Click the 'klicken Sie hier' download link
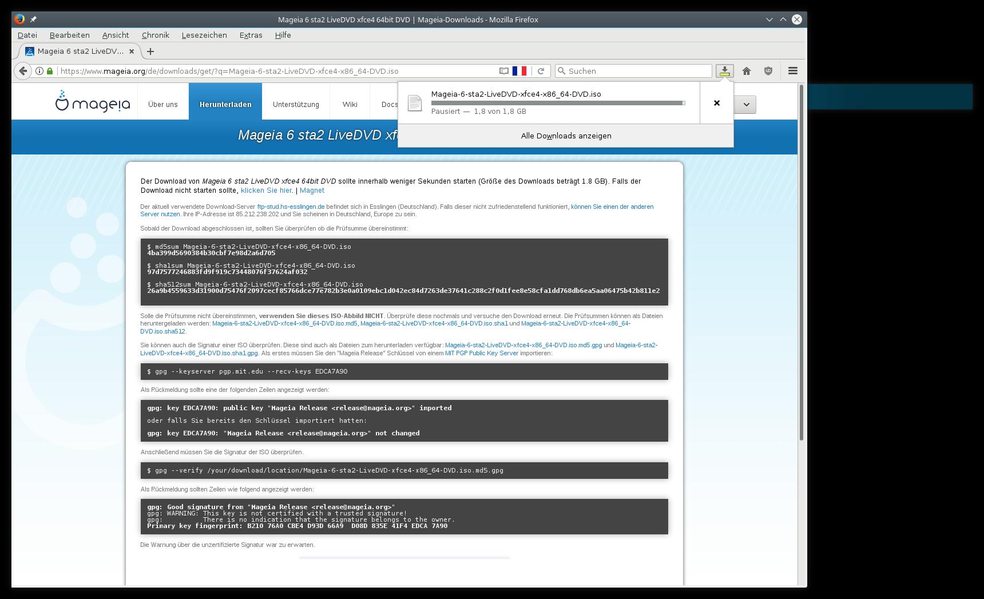Screen dimensions: 984x599 (x=267, y=191)
